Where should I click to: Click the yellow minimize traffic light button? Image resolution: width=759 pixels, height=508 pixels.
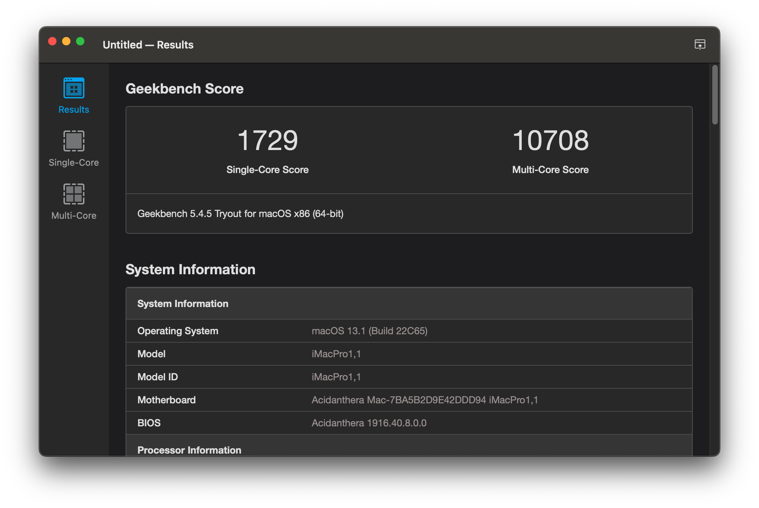(x=67, y=41)
